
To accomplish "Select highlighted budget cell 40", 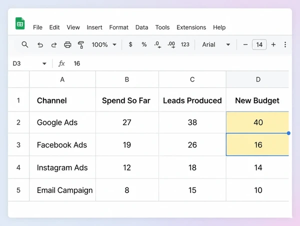I will point(257,122).
